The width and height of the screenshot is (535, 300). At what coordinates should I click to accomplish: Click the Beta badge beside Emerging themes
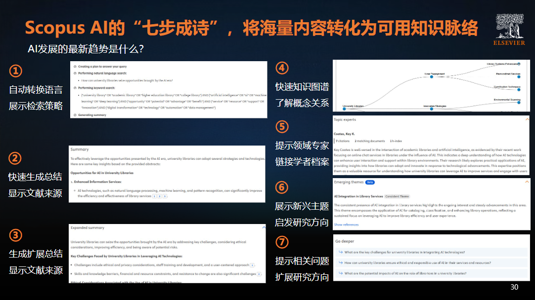[x=370, y=182]
